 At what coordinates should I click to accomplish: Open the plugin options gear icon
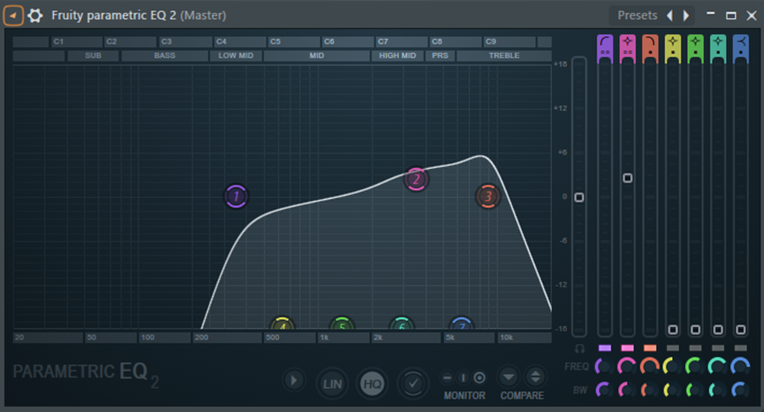(x=35, y=15)
